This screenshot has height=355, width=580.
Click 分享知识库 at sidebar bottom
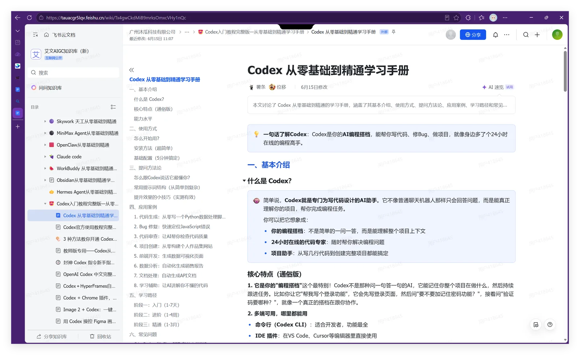click(52, 337)
